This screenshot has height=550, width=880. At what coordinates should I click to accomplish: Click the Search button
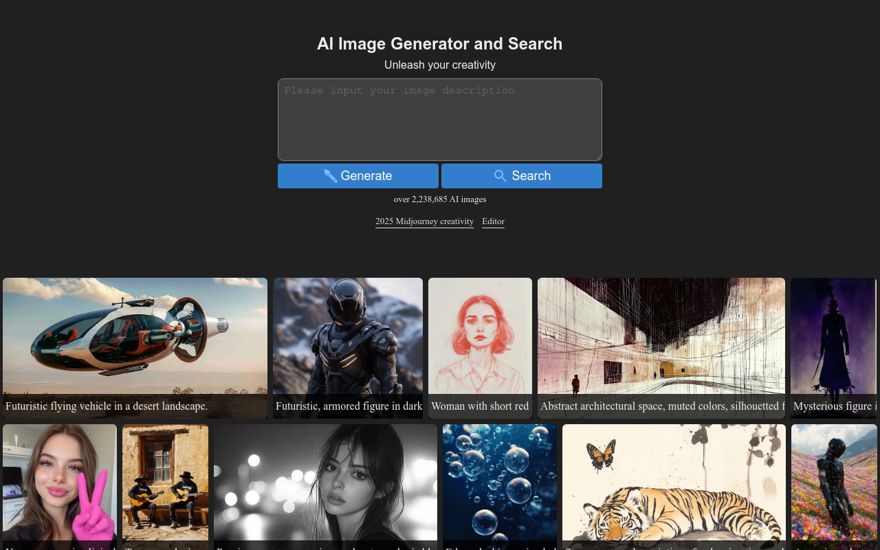coord(522,176)
